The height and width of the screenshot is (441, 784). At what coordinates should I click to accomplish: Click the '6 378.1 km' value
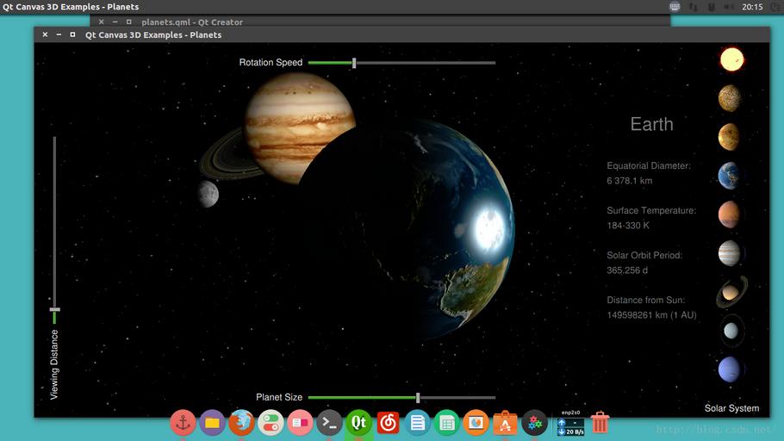click(630, 181)
